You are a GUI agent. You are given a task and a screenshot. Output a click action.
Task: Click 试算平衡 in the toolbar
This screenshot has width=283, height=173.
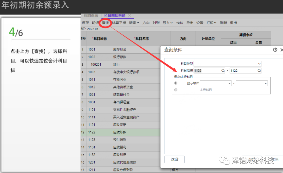pyautogui.click(x=119, y=23)
